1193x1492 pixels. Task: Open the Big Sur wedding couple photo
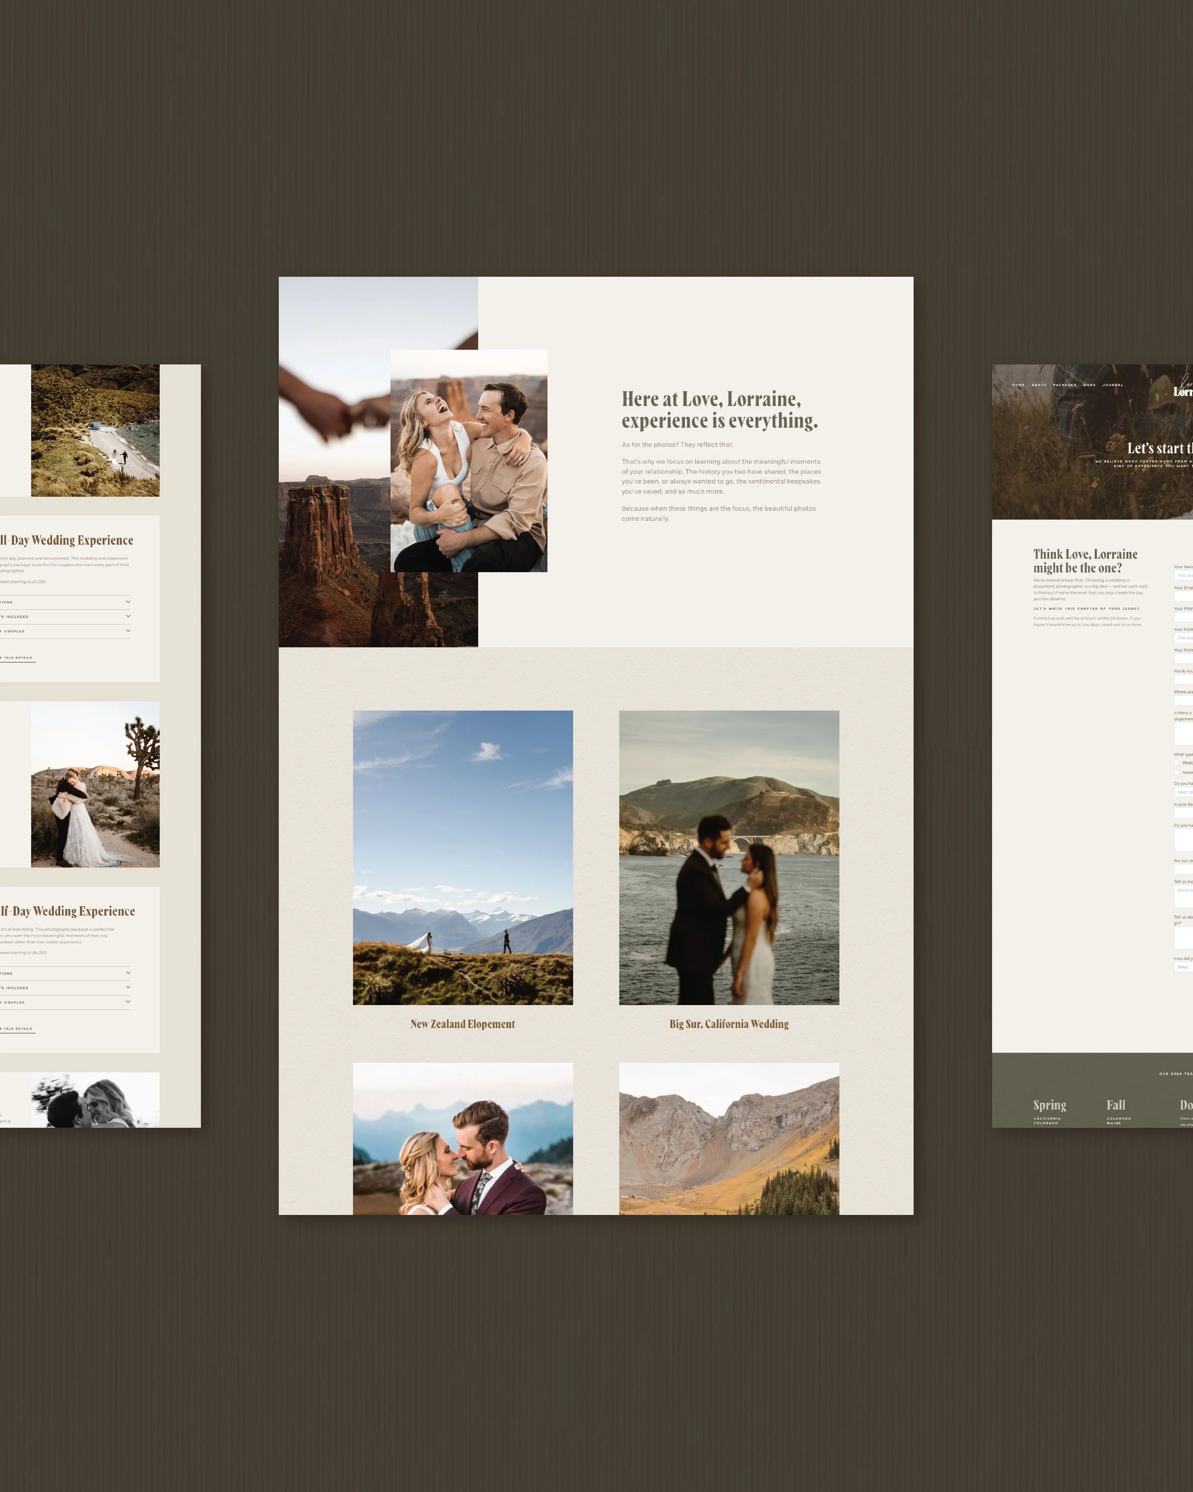[729, 857]
